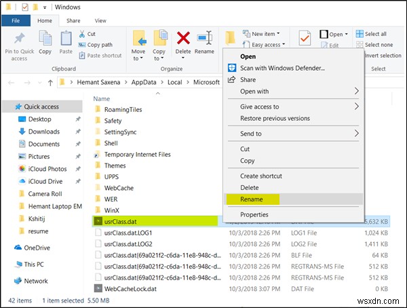Choose Rename in context menu
The height and width of the screenshot is (308, 407).
[294, 199]
